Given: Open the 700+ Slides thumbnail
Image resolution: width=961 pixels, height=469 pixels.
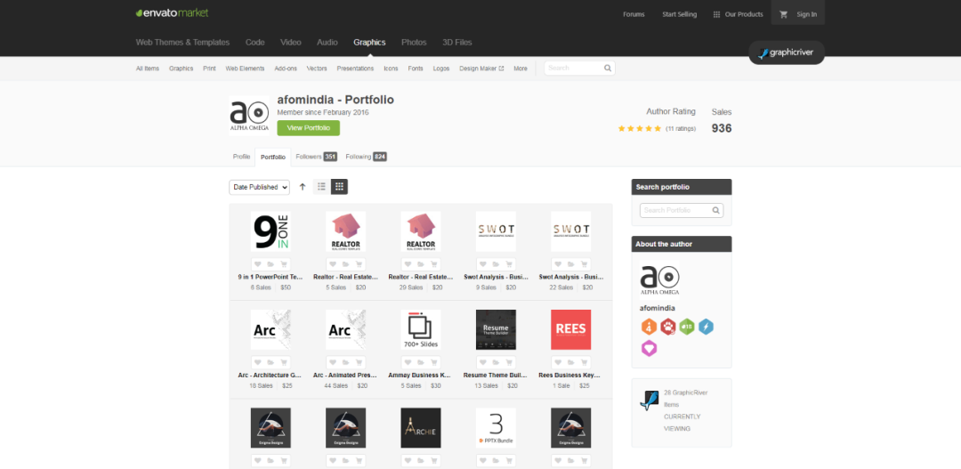Looking at the screenshot, I should click(421, 330).
